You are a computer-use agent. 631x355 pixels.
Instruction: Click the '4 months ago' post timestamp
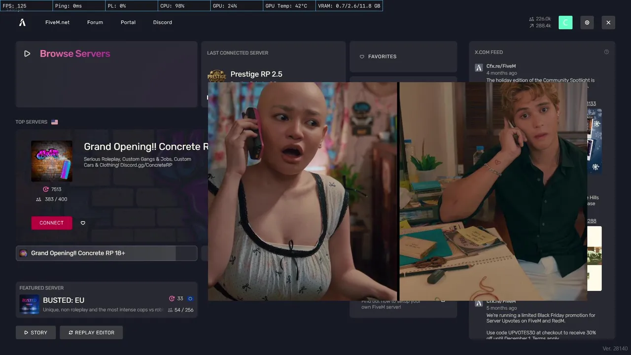click(x=502, y=73)
